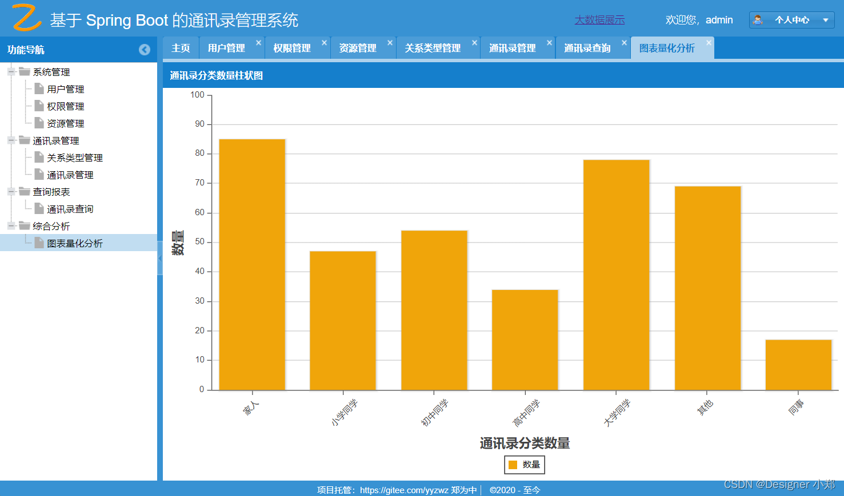The image size is (844, 496).
Task: Click the 欢迎您，admin greeting text
Action: 699,20
